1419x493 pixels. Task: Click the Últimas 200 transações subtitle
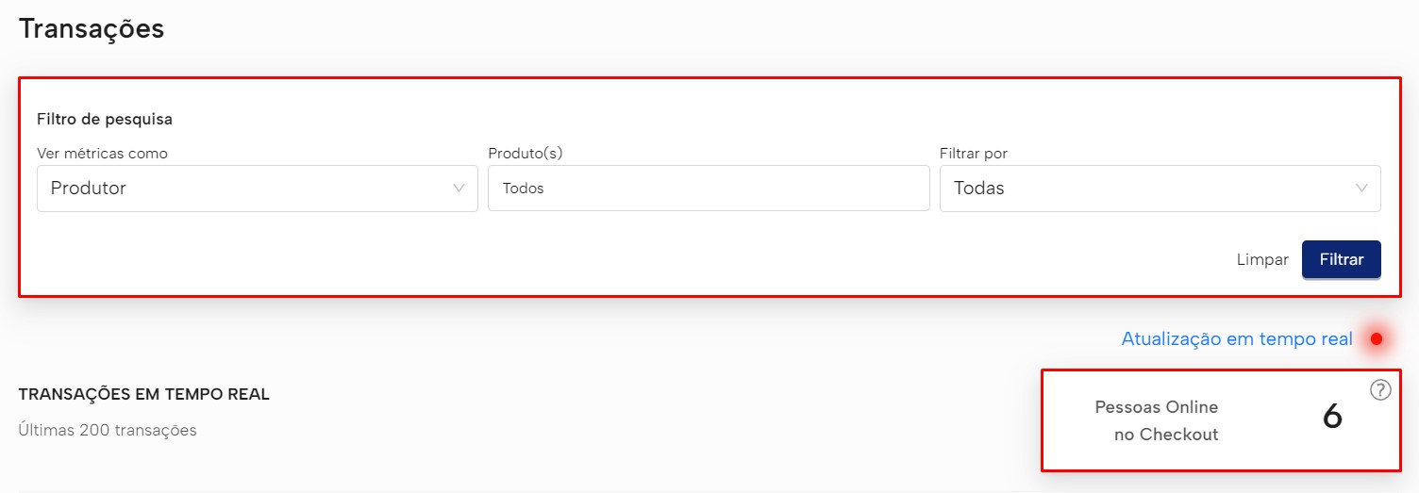click(x=108, y=431)
